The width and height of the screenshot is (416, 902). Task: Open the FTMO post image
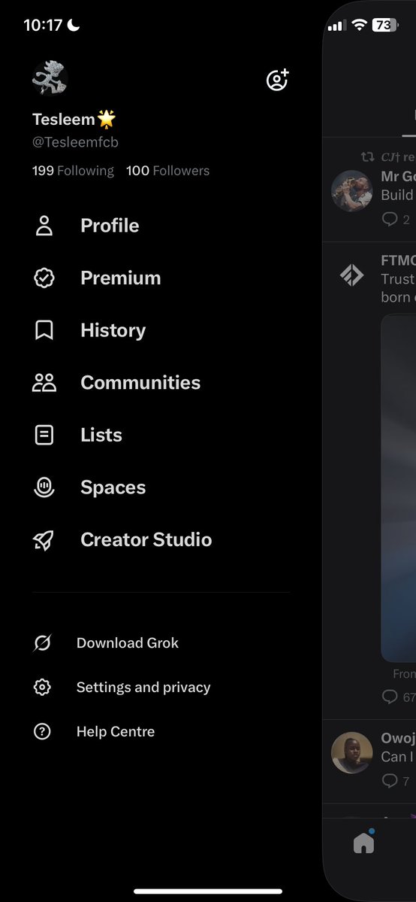(x=398, y=487)
